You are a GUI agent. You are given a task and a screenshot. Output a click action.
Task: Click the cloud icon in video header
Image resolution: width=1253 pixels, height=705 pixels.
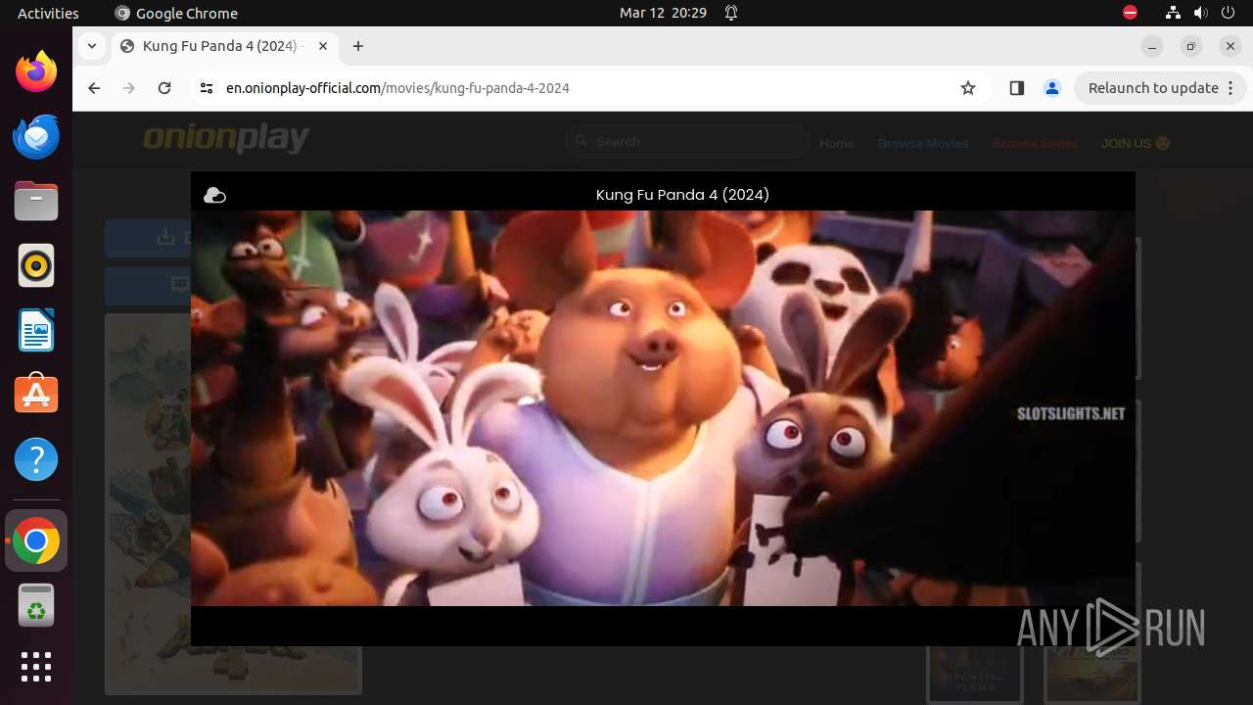[x=214, y=195]
